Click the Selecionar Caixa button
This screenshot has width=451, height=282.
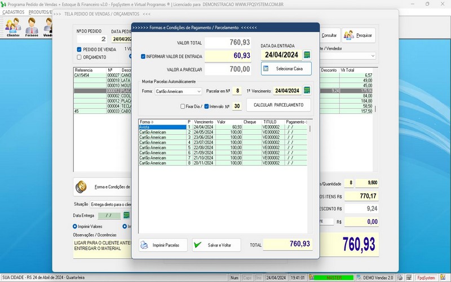tap(286, 68)
